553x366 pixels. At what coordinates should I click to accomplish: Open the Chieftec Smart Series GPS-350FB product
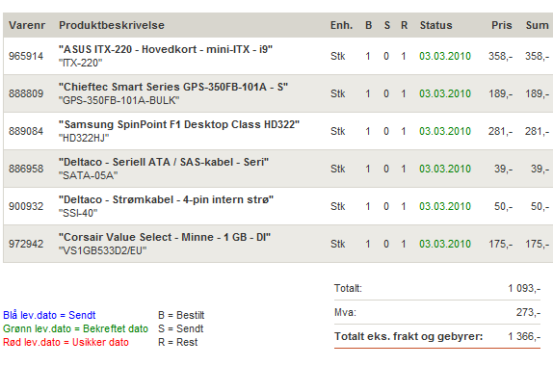[x=173, y=87]
